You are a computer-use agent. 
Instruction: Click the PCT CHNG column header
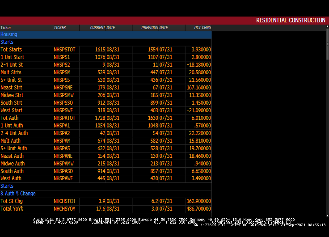[x=202, y=28]
